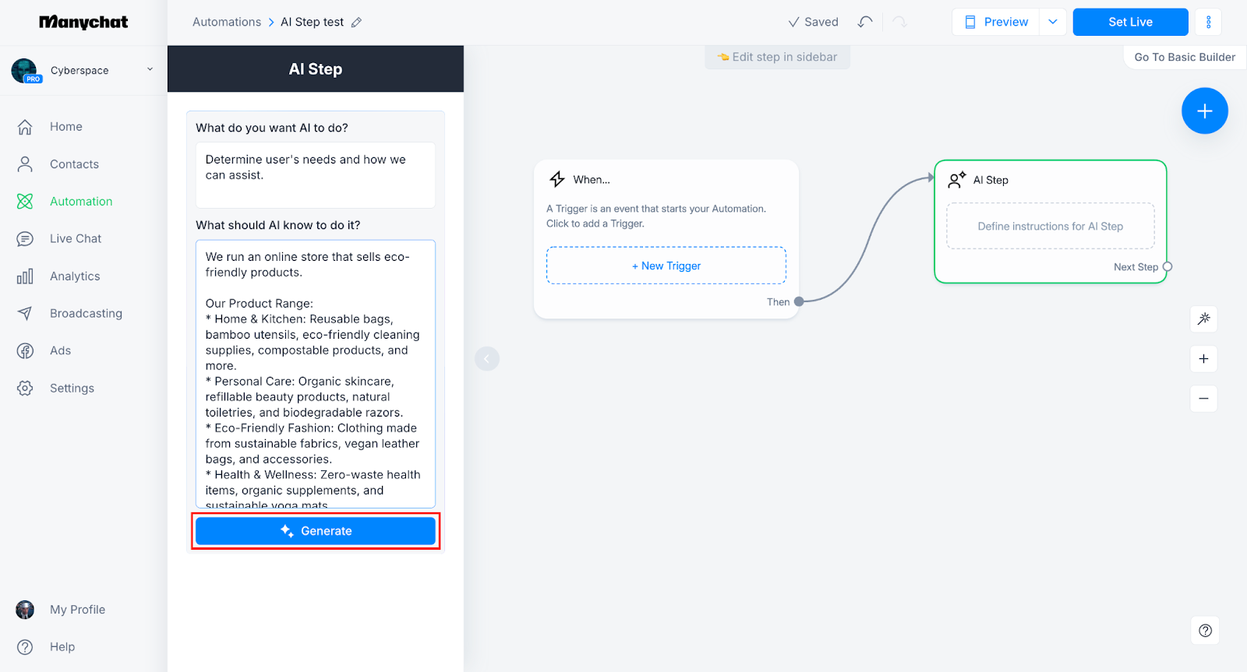1247x672 pixels.
Task: Click the Generate button
Action: 316,531
